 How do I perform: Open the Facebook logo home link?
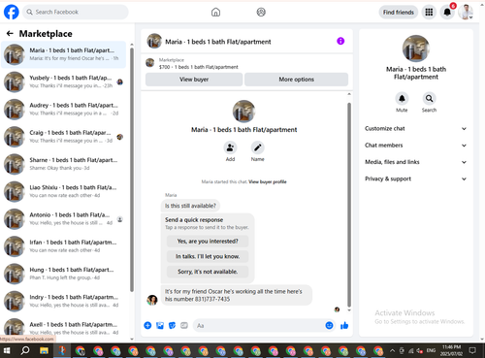(x=12, y=12)
